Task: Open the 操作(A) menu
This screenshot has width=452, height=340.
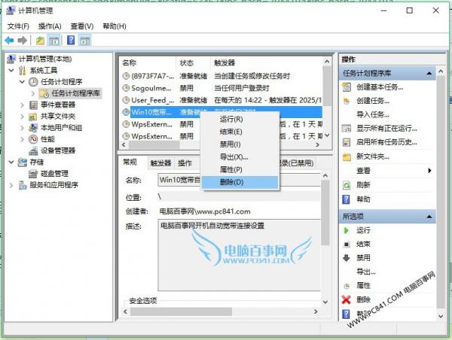Action: (50, 26)
